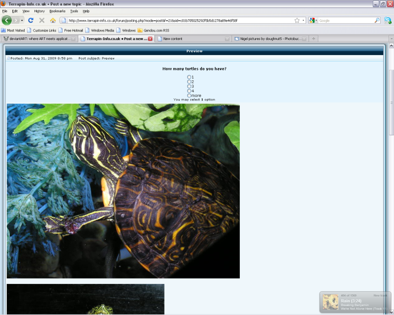Select poll option 4
Screen dimensions: 394x315
click(189, 91)
